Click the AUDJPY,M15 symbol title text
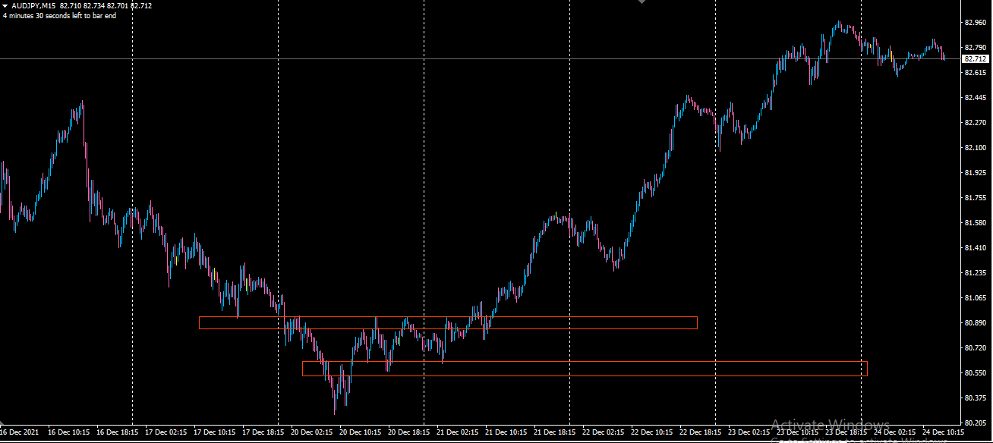 (x=33, y=6)
